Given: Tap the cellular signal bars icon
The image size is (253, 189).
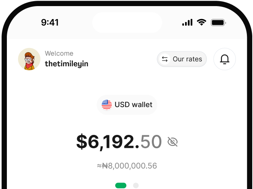Looking at the screenshot, I should [x=187, y=22].
